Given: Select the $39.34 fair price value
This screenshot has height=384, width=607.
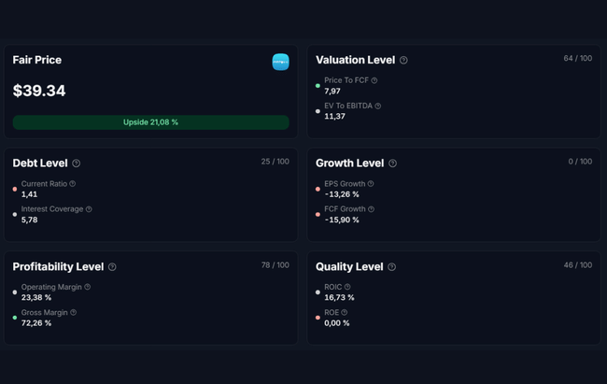Looking at the screenshot, I should click(x=39, y=91).
